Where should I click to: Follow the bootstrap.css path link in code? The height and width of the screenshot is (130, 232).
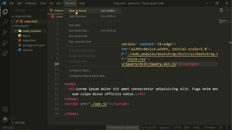173,54
